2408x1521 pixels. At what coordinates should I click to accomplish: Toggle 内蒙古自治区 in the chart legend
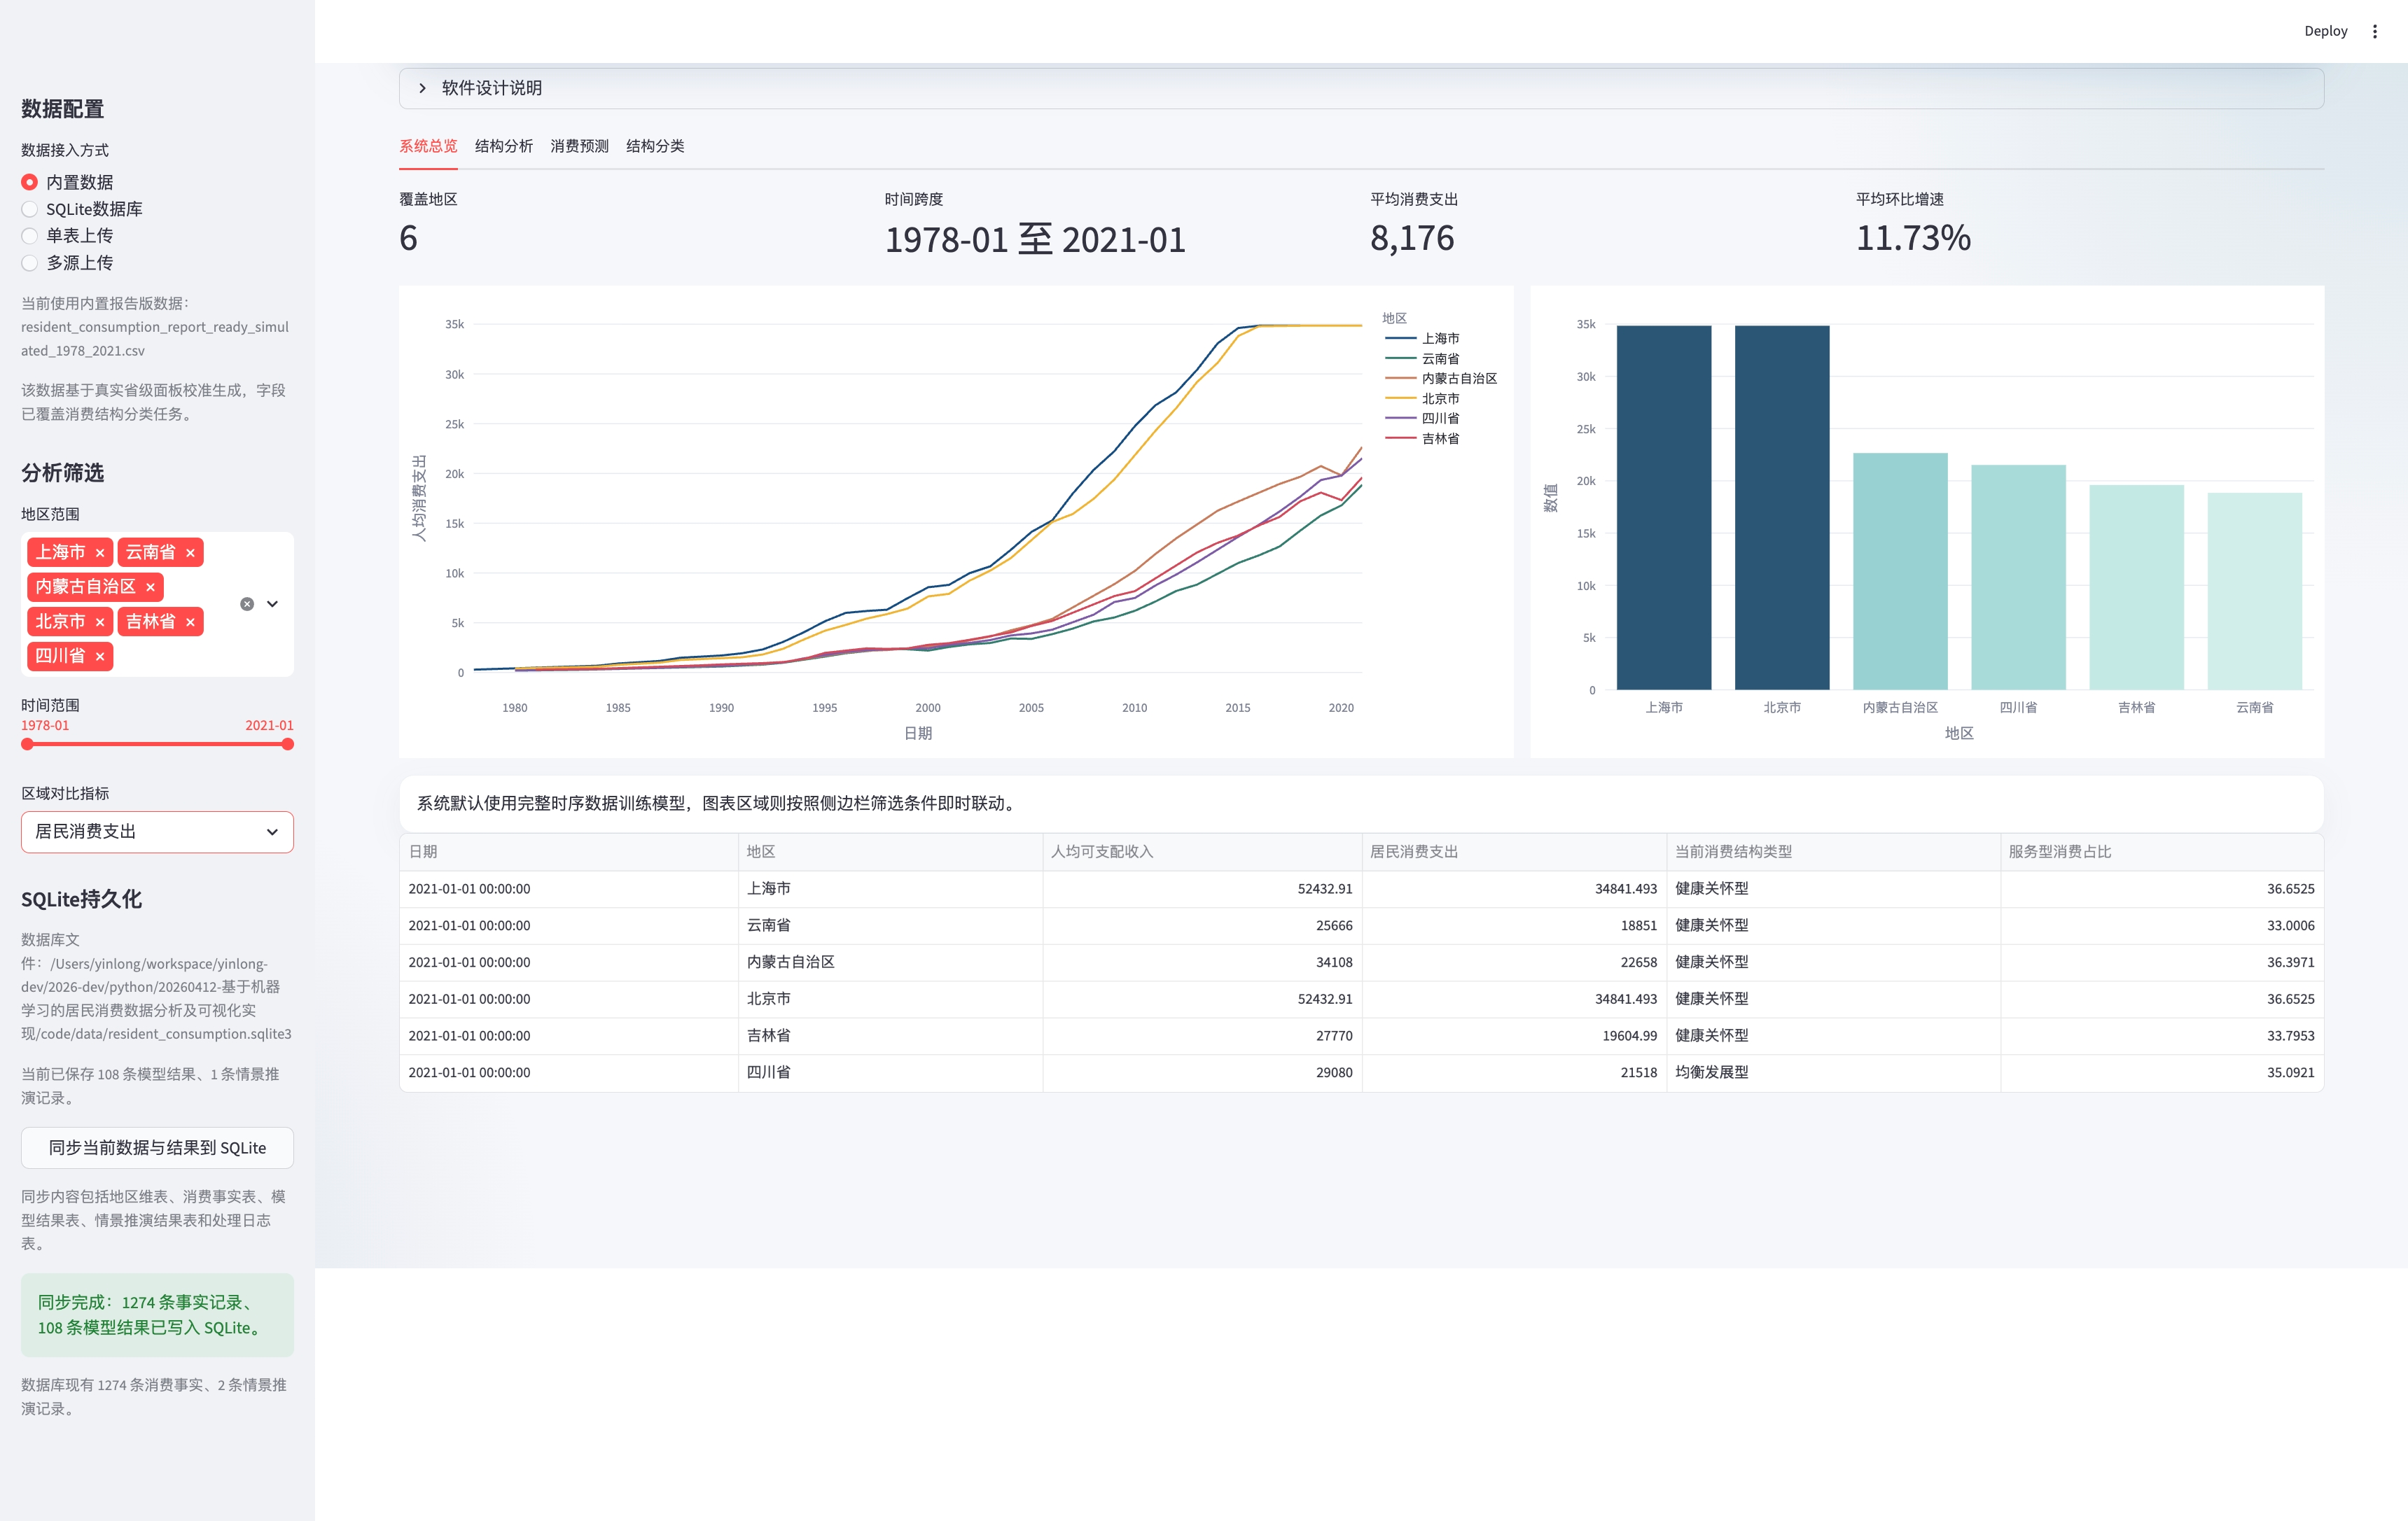pos(1440,379)
